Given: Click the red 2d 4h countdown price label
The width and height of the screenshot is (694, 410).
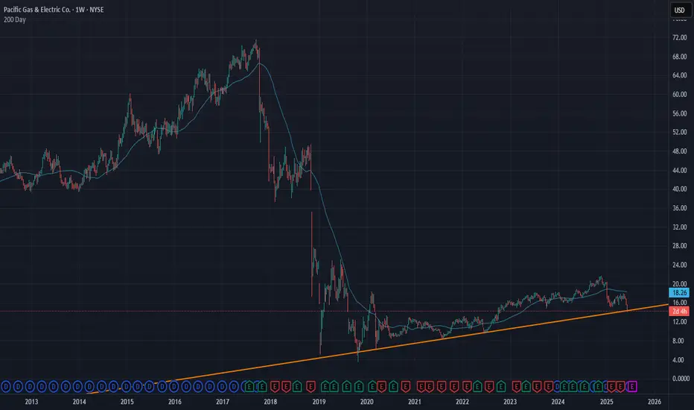Looking at the screenshot, I should click(x=679, y=311).
